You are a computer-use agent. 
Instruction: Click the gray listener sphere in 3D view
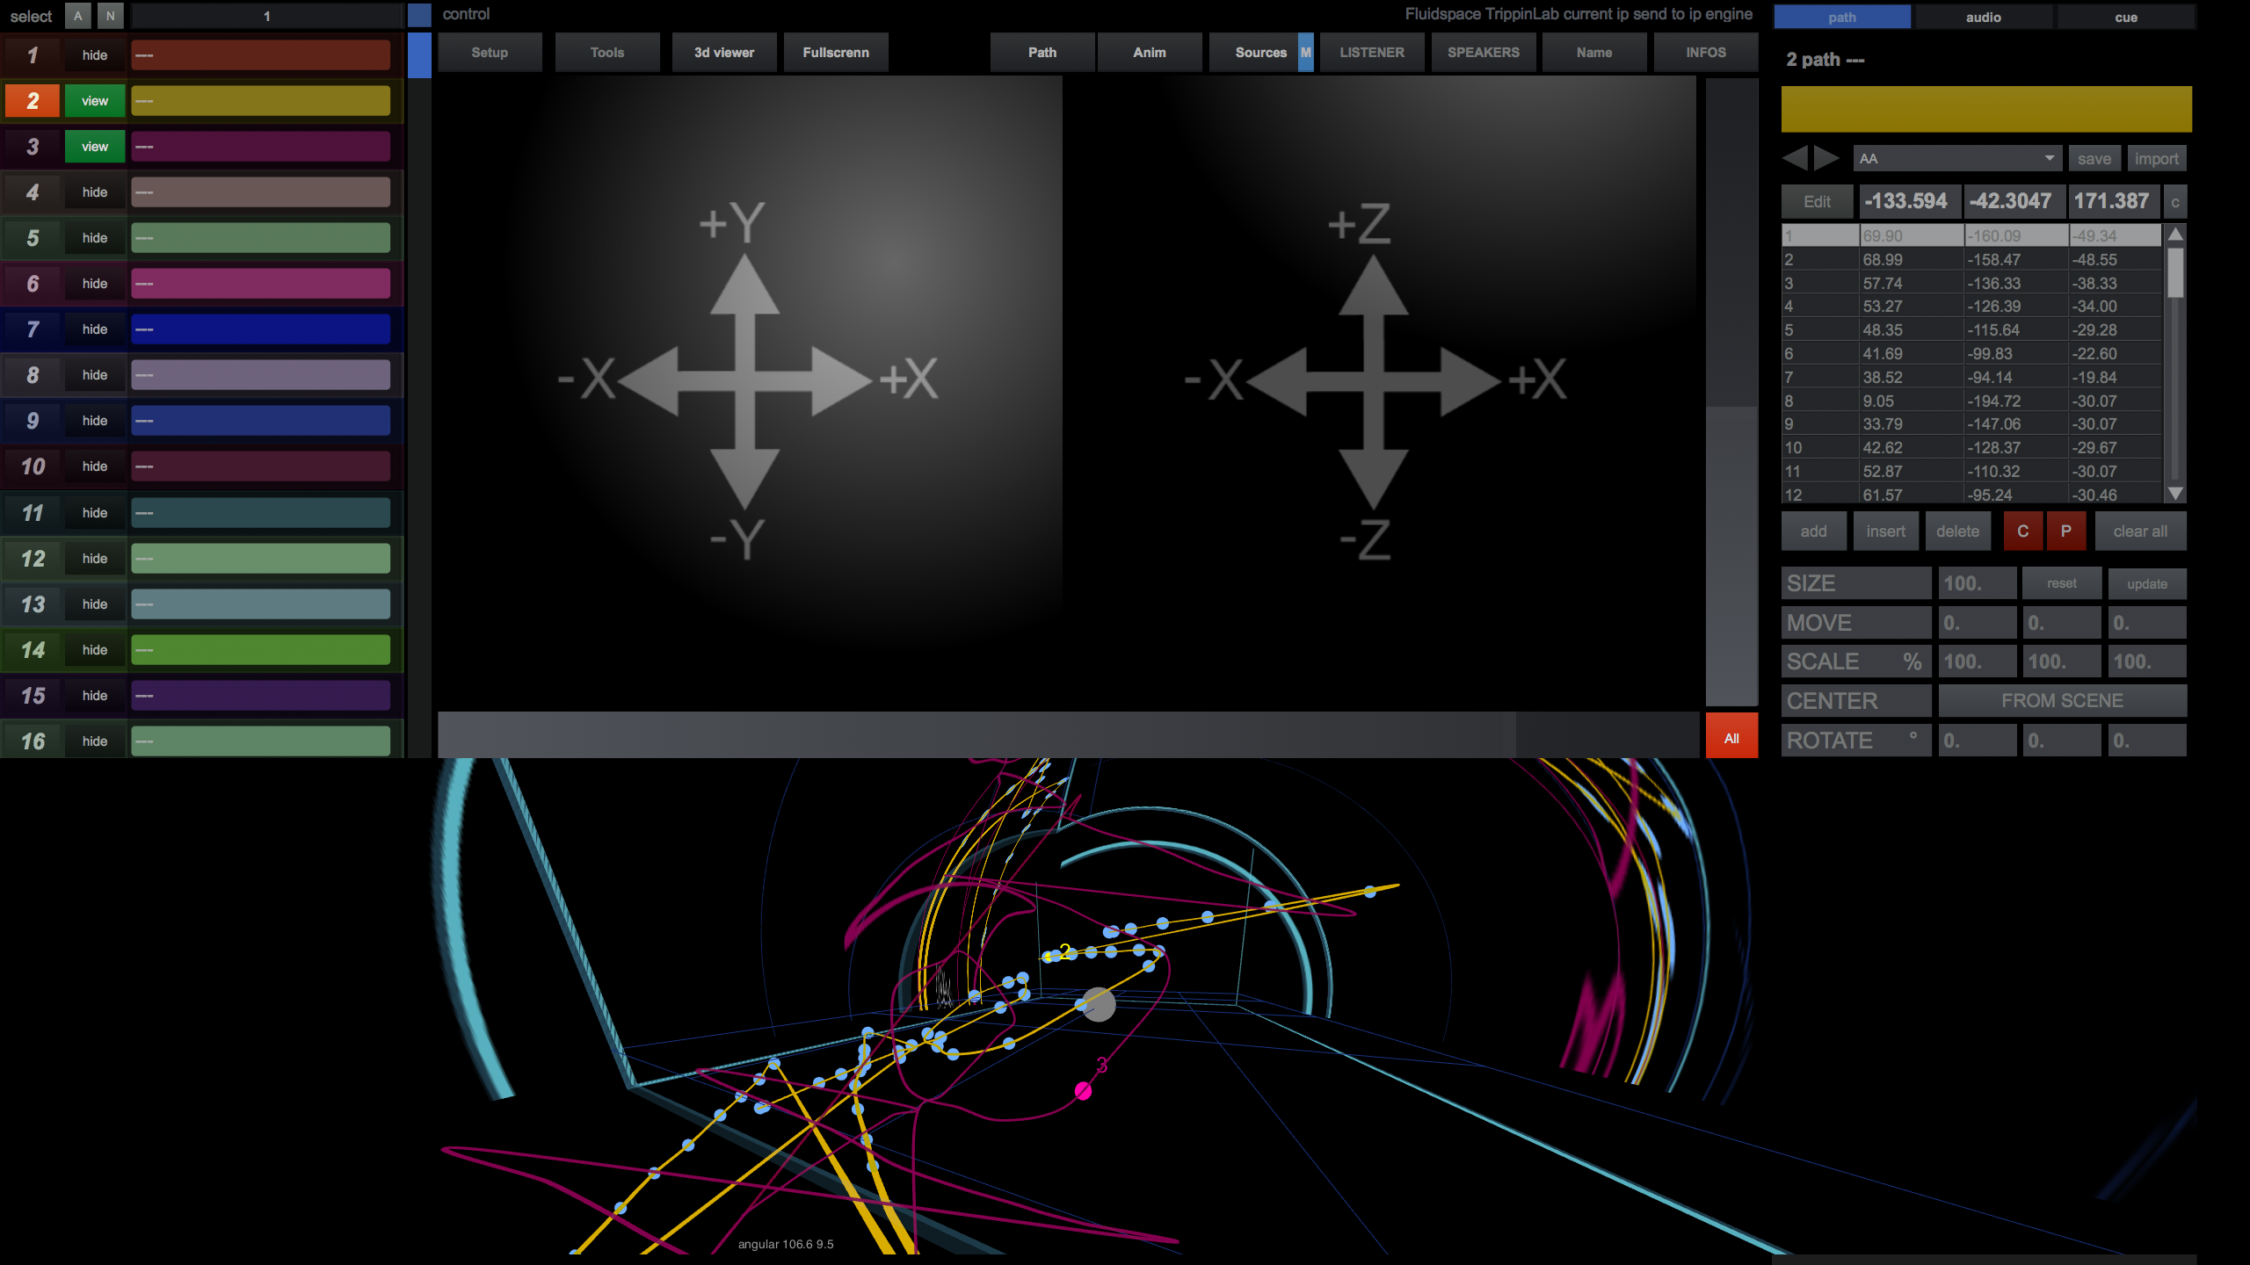click(x=1099, y=1004)
